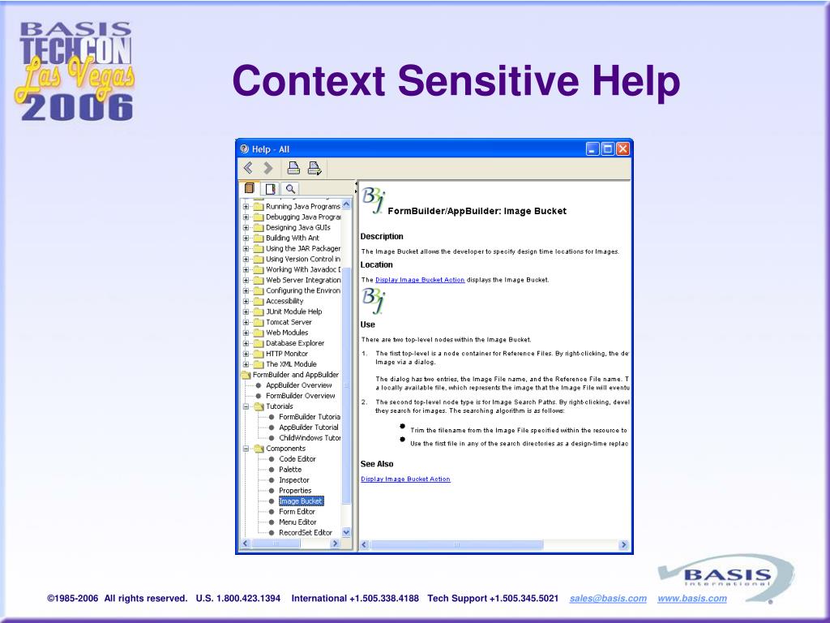The height and width of the screenshot is (623, 830).
Task: Select the JUnit Module Help folder icon
Action: tap(259, 311)
